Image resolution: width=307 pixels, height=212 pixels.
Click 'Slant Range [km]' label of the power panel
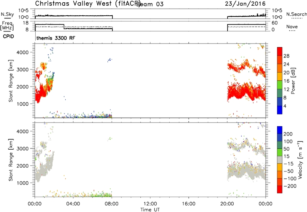[11, 81]
